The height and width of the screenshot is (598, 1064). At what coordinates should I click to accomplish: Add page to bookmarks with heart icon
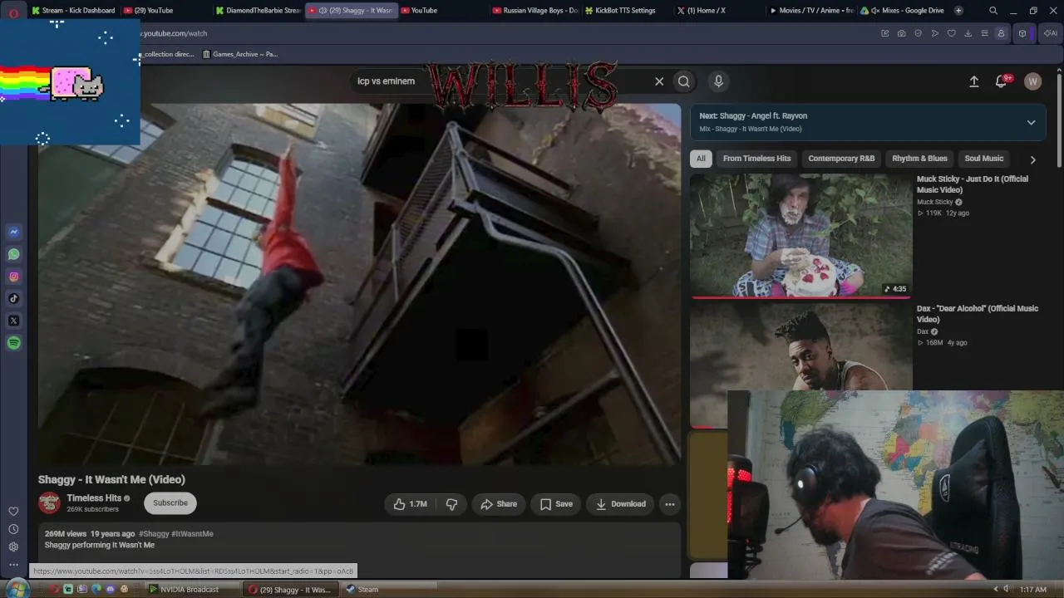[x=952, y=33]
